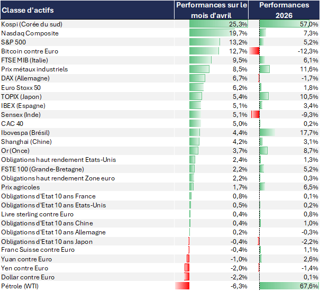The width and height of the screenshot is (320, 291).
Task: Click the 'Yuan contre Euro' row label
Action: point(26,259)
